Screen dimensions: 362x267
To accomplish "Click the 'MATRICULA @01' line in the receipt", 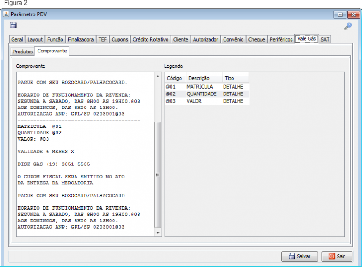I will [39, 126].
